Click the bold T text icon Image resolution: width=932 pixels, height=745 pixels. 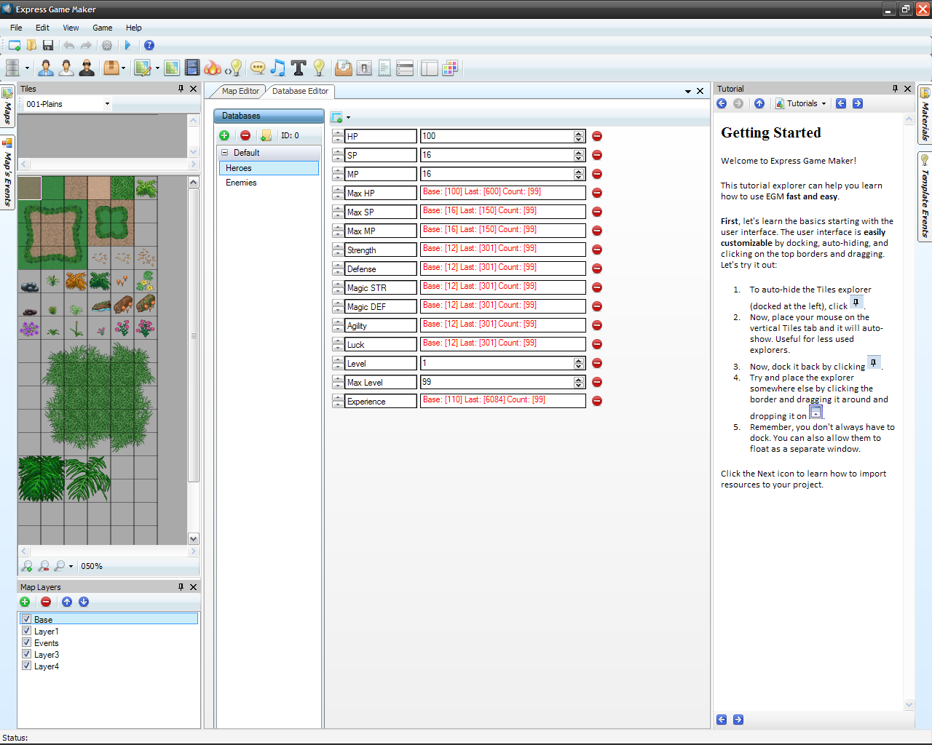pos(299,68)
